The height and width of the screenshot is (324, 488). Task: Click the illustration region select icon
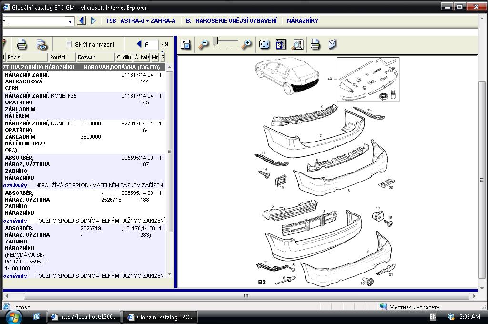[281, 45]
